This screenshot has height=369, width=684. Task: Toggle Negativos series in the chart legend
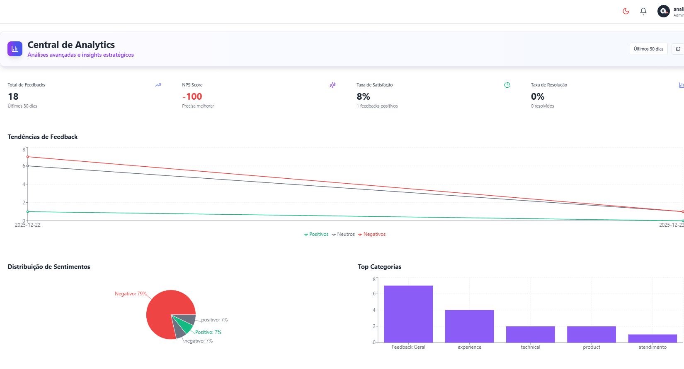[x=372, y=235]
